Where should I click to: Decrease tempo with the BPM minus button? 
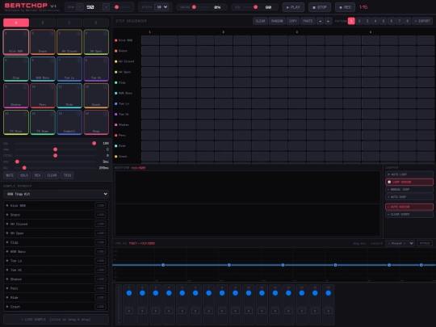[x=80, y=7]
